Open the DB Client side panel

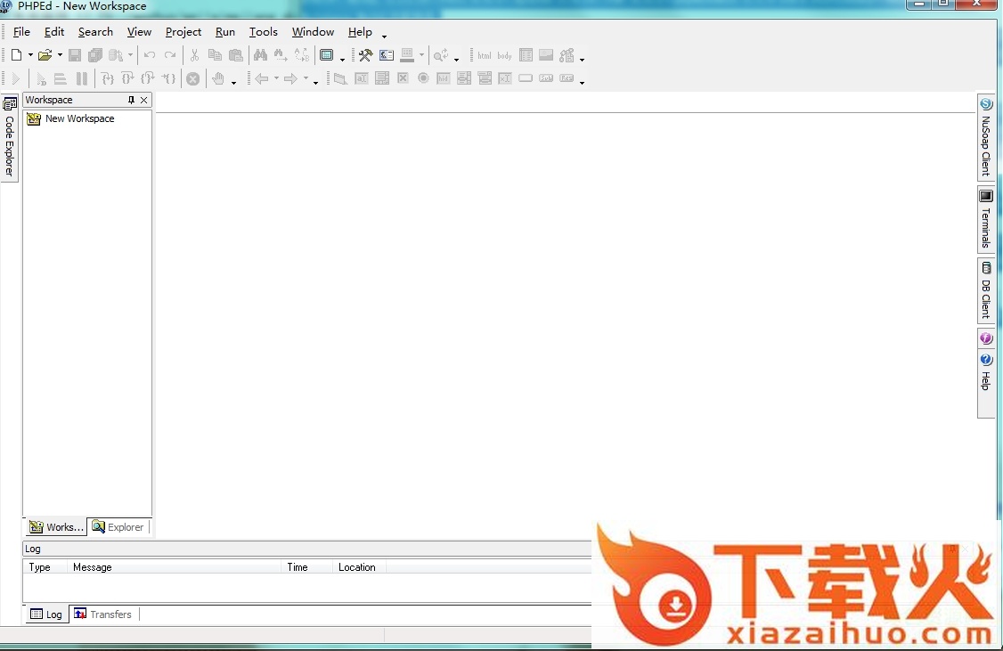point(986,291)
